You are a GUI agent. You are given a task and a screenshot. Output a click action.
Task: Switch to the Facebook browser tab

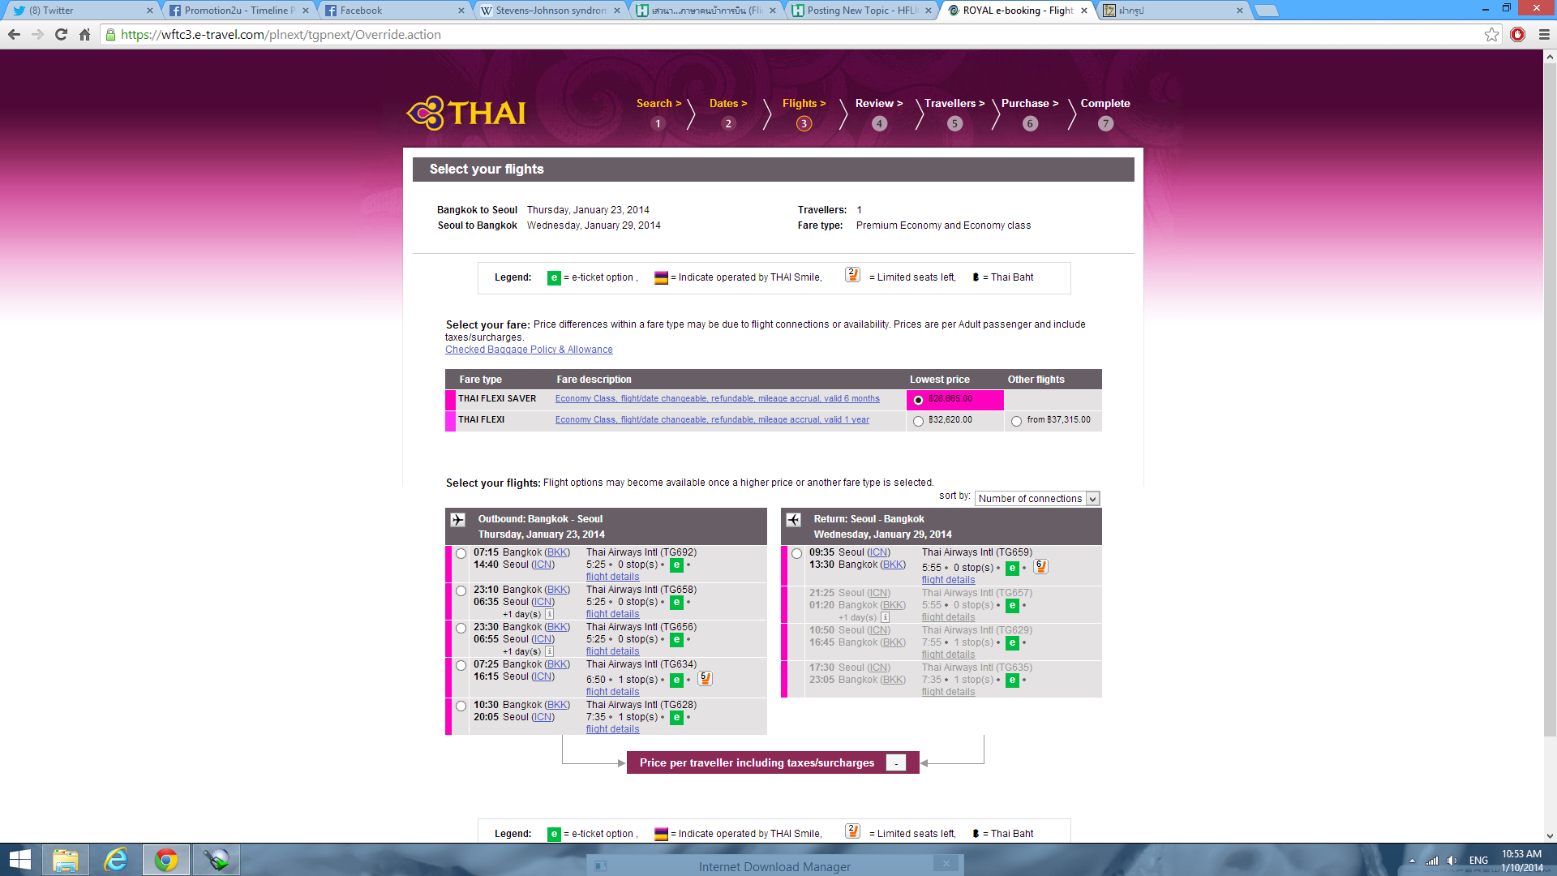393,11
